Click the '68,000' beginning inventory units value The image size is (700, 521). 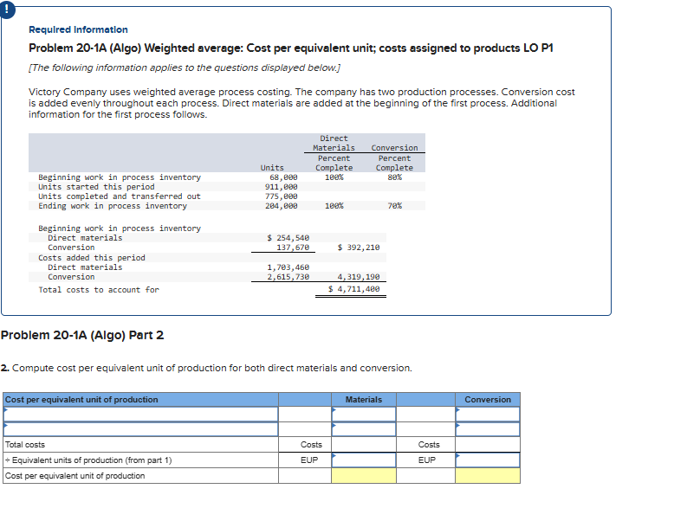click(283, 177)
